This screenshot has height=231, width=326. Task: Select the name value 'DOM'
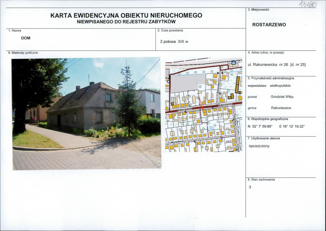pos(26,38)
